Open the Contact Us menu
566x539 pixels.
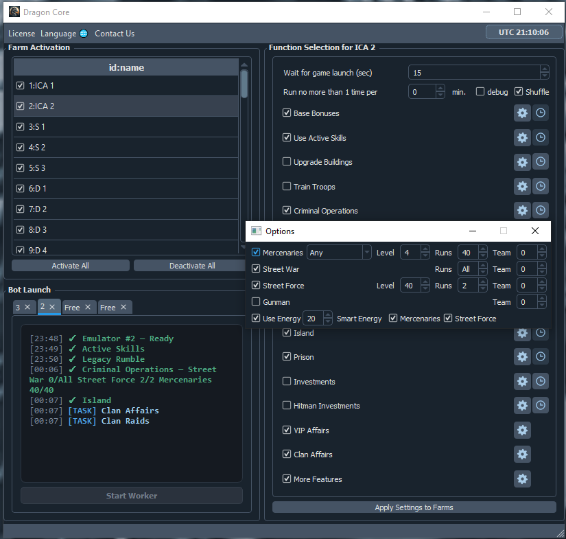pyautogui.click(x=115, y=34)
